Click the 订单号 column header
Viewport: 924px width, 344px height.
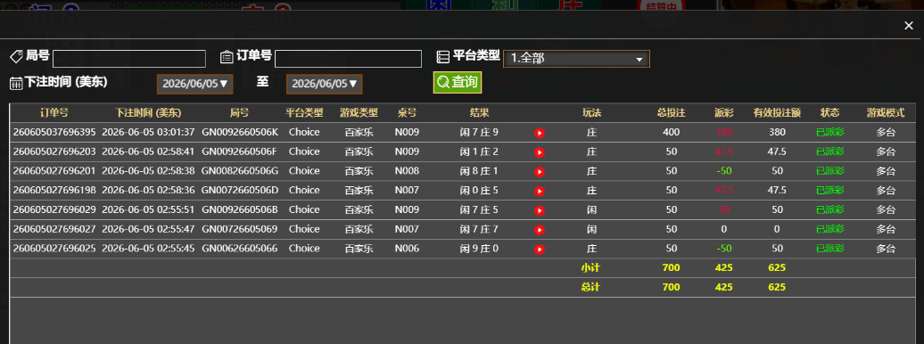tap(54, 112)
